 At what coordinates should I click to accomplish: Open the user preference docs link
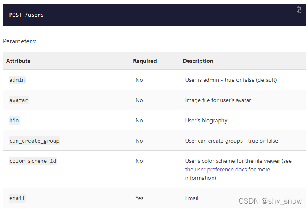(x=216, y=169)
